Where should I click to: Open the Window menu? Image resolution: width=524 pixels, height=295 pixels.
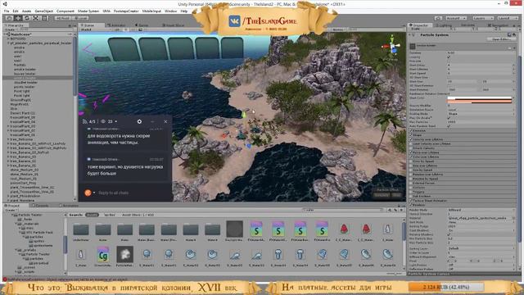171,11
